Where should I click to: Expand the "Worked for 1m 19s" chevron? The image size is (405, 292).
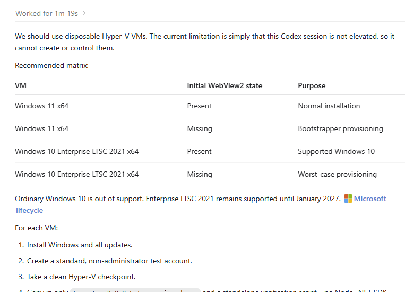tap(84, 13)
